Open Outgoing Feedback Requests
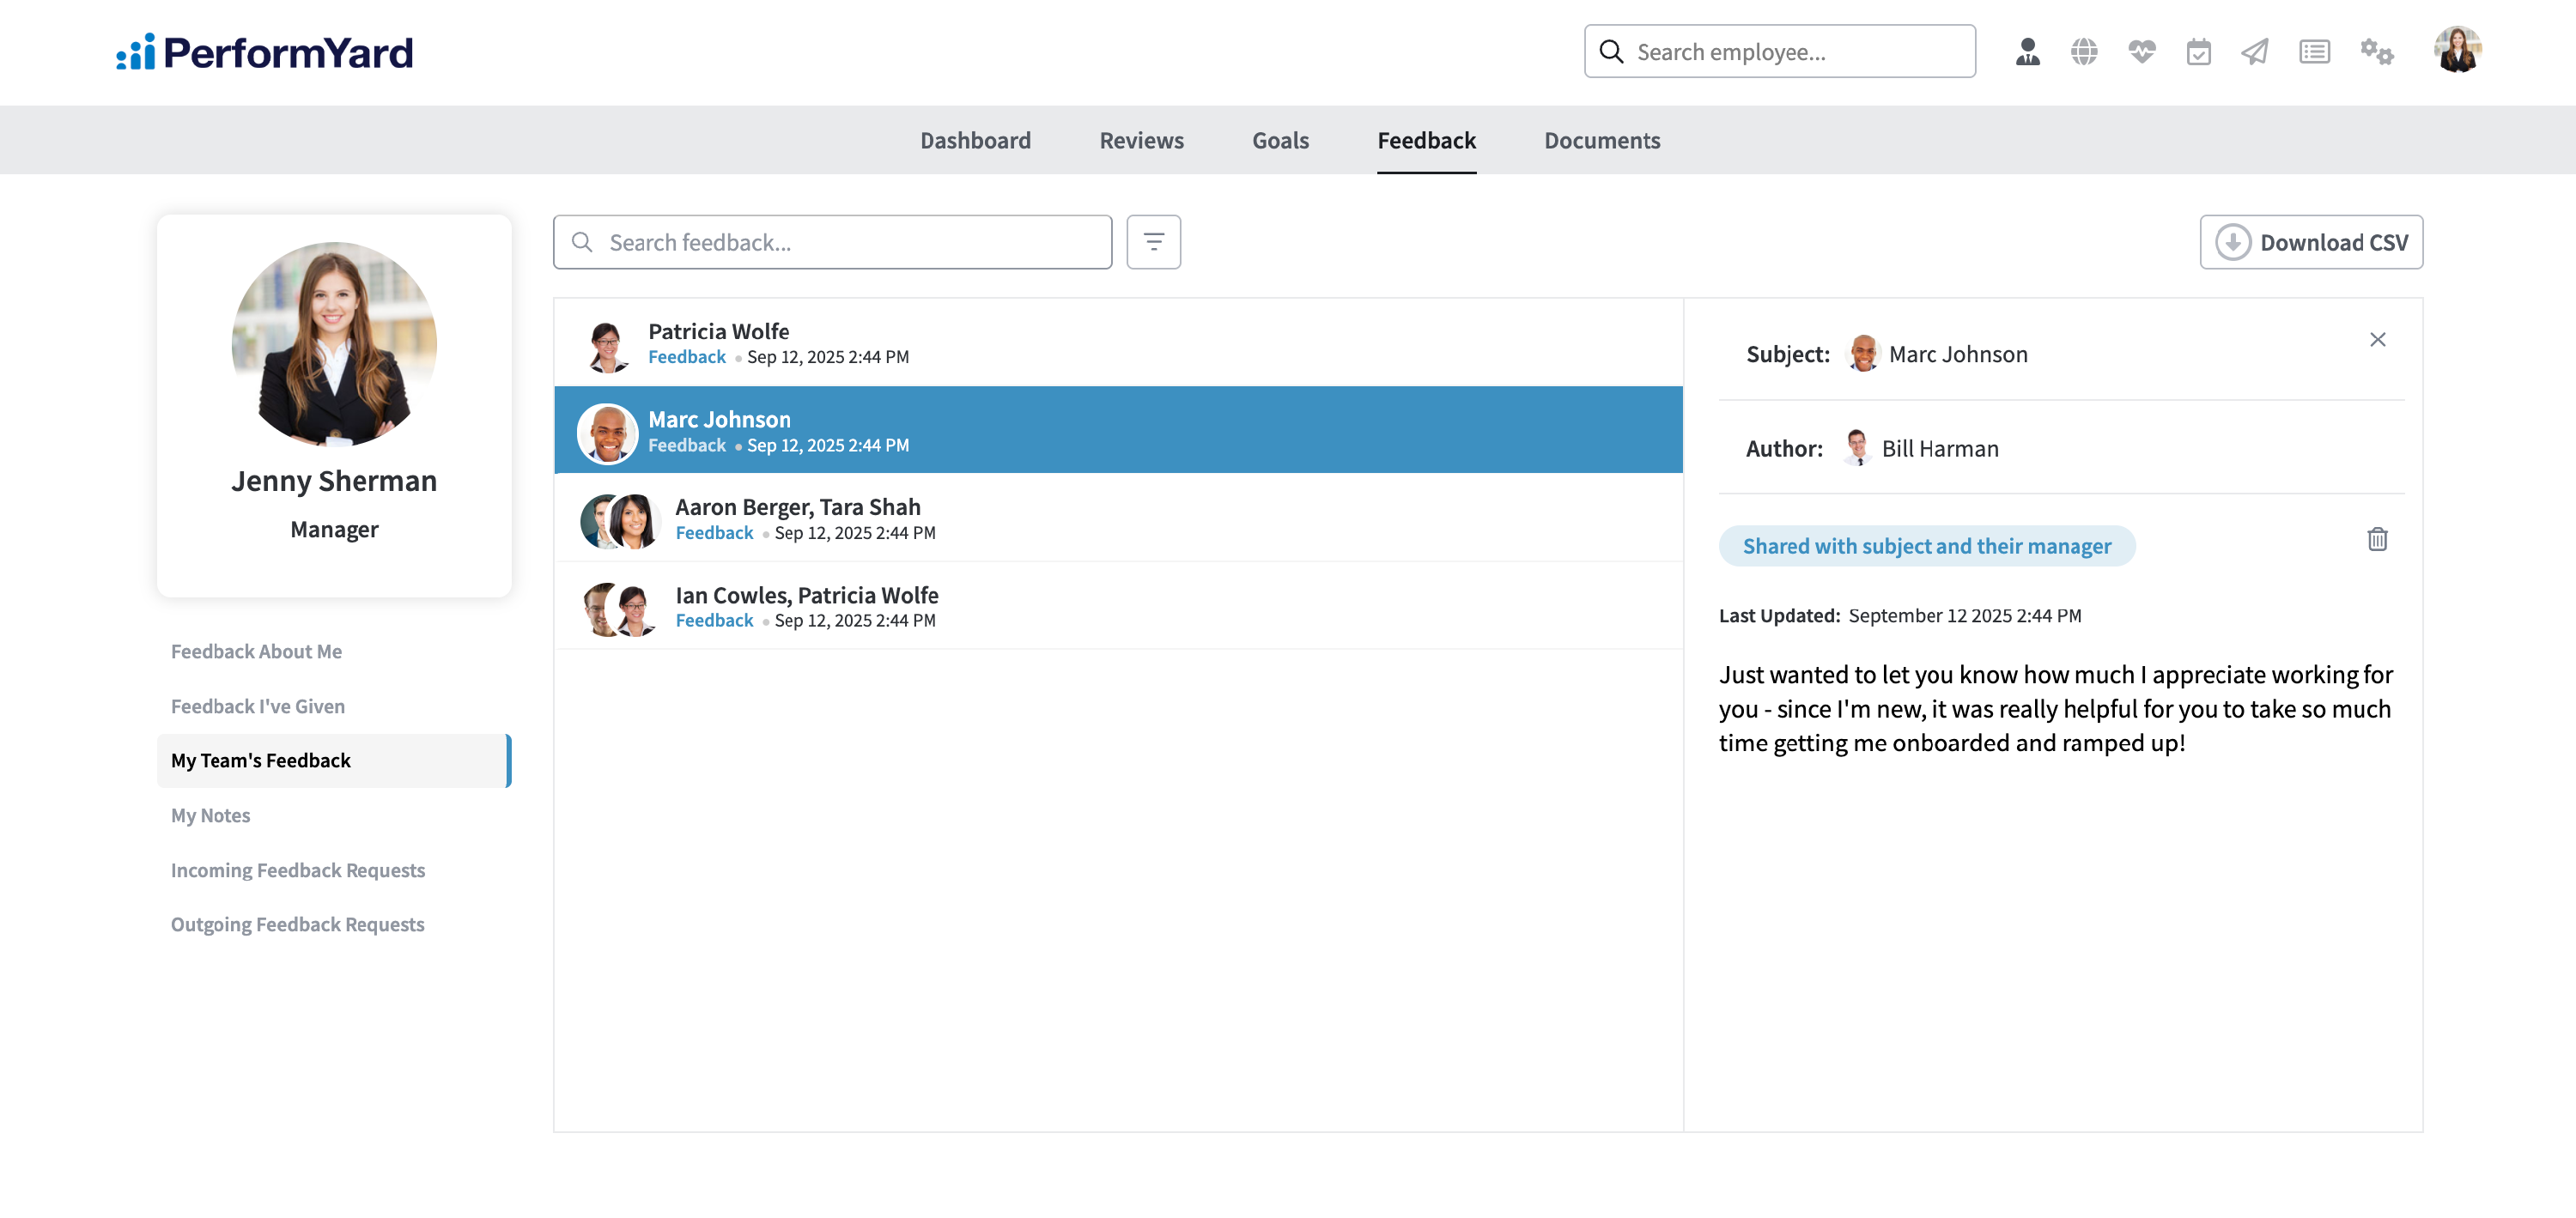 click(x=297, y=924)
